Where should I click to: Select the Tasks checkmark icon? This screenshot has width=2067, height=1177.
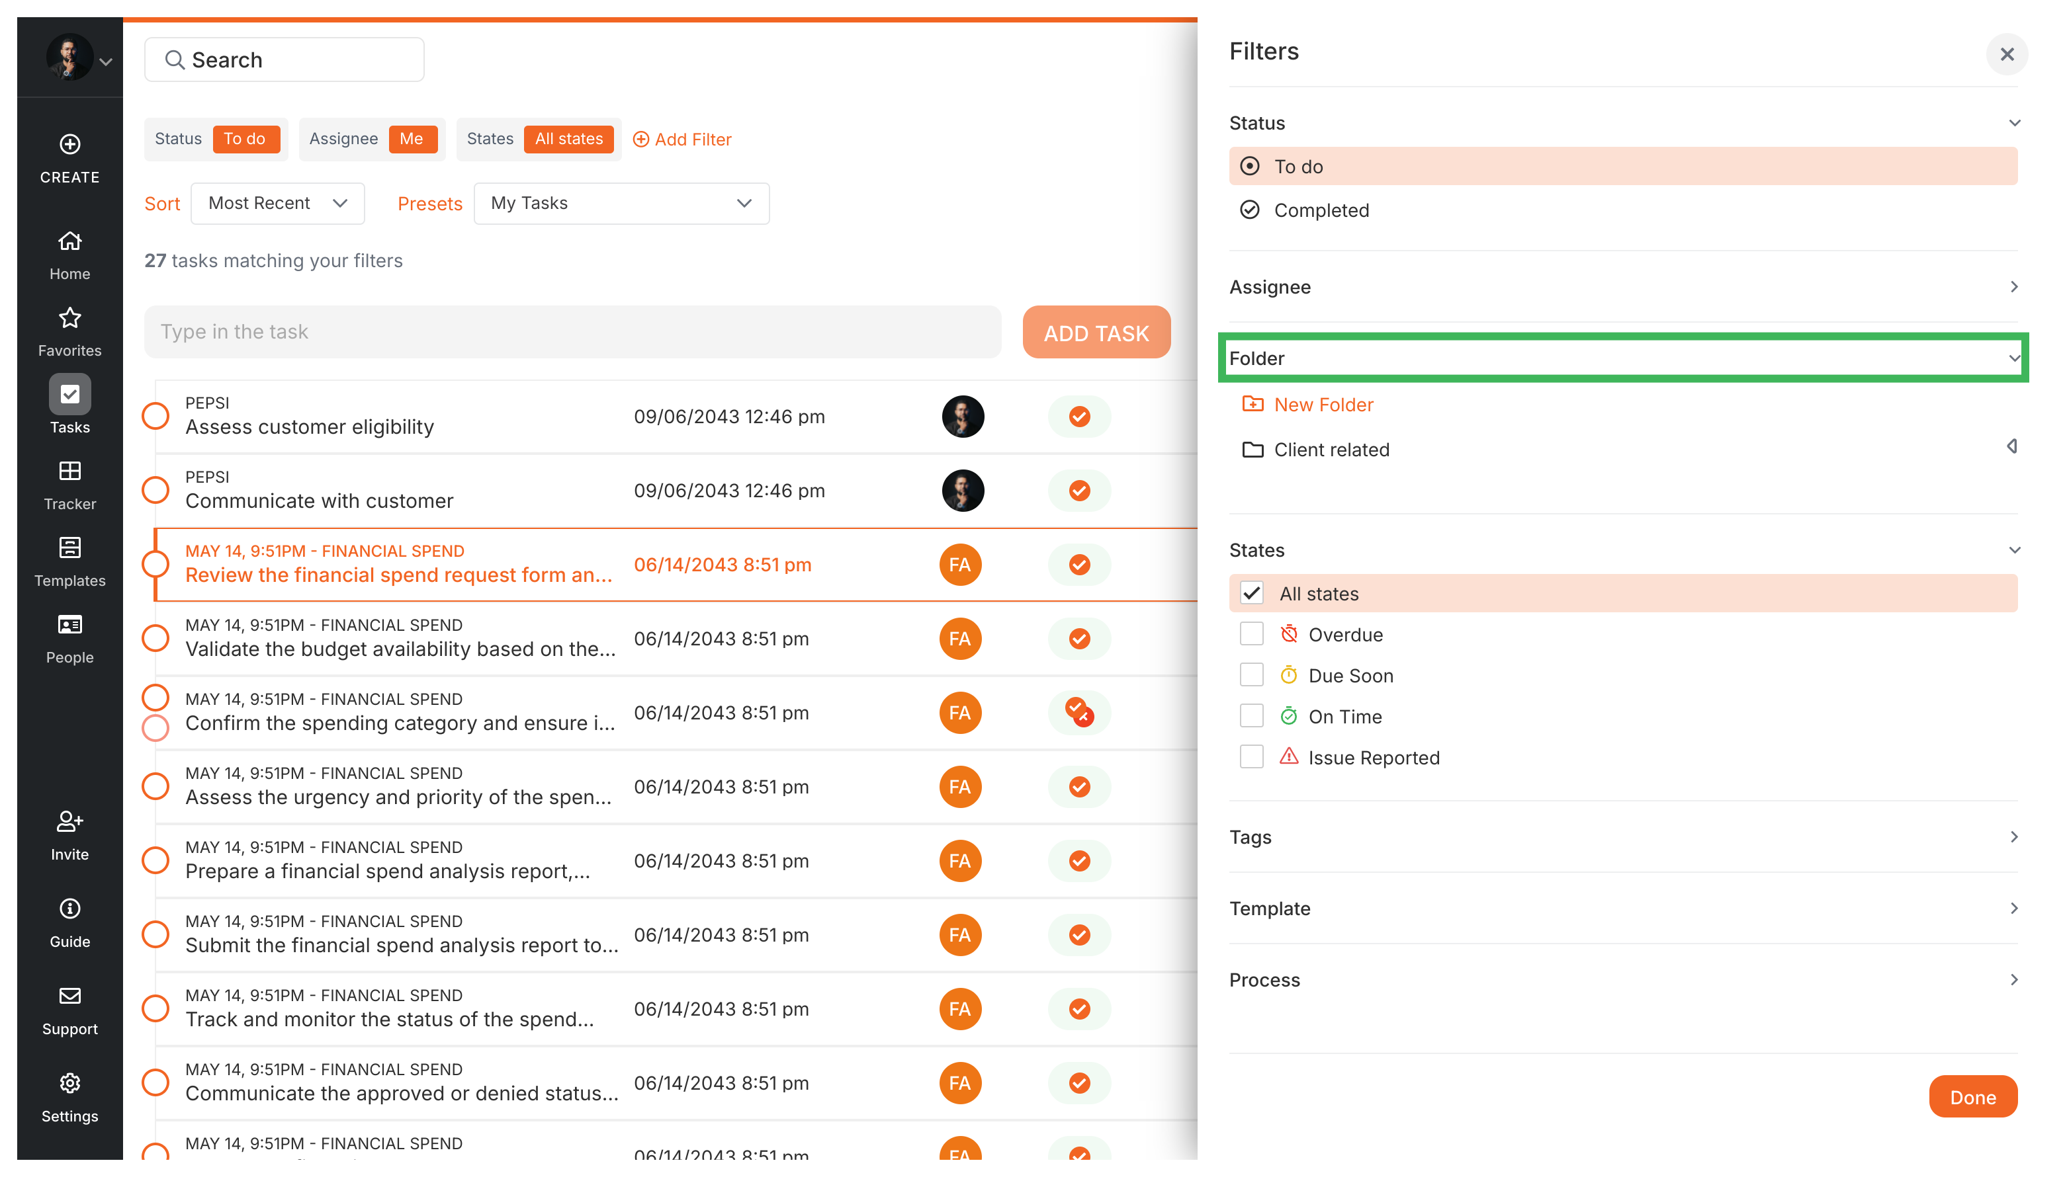[69, 395]
